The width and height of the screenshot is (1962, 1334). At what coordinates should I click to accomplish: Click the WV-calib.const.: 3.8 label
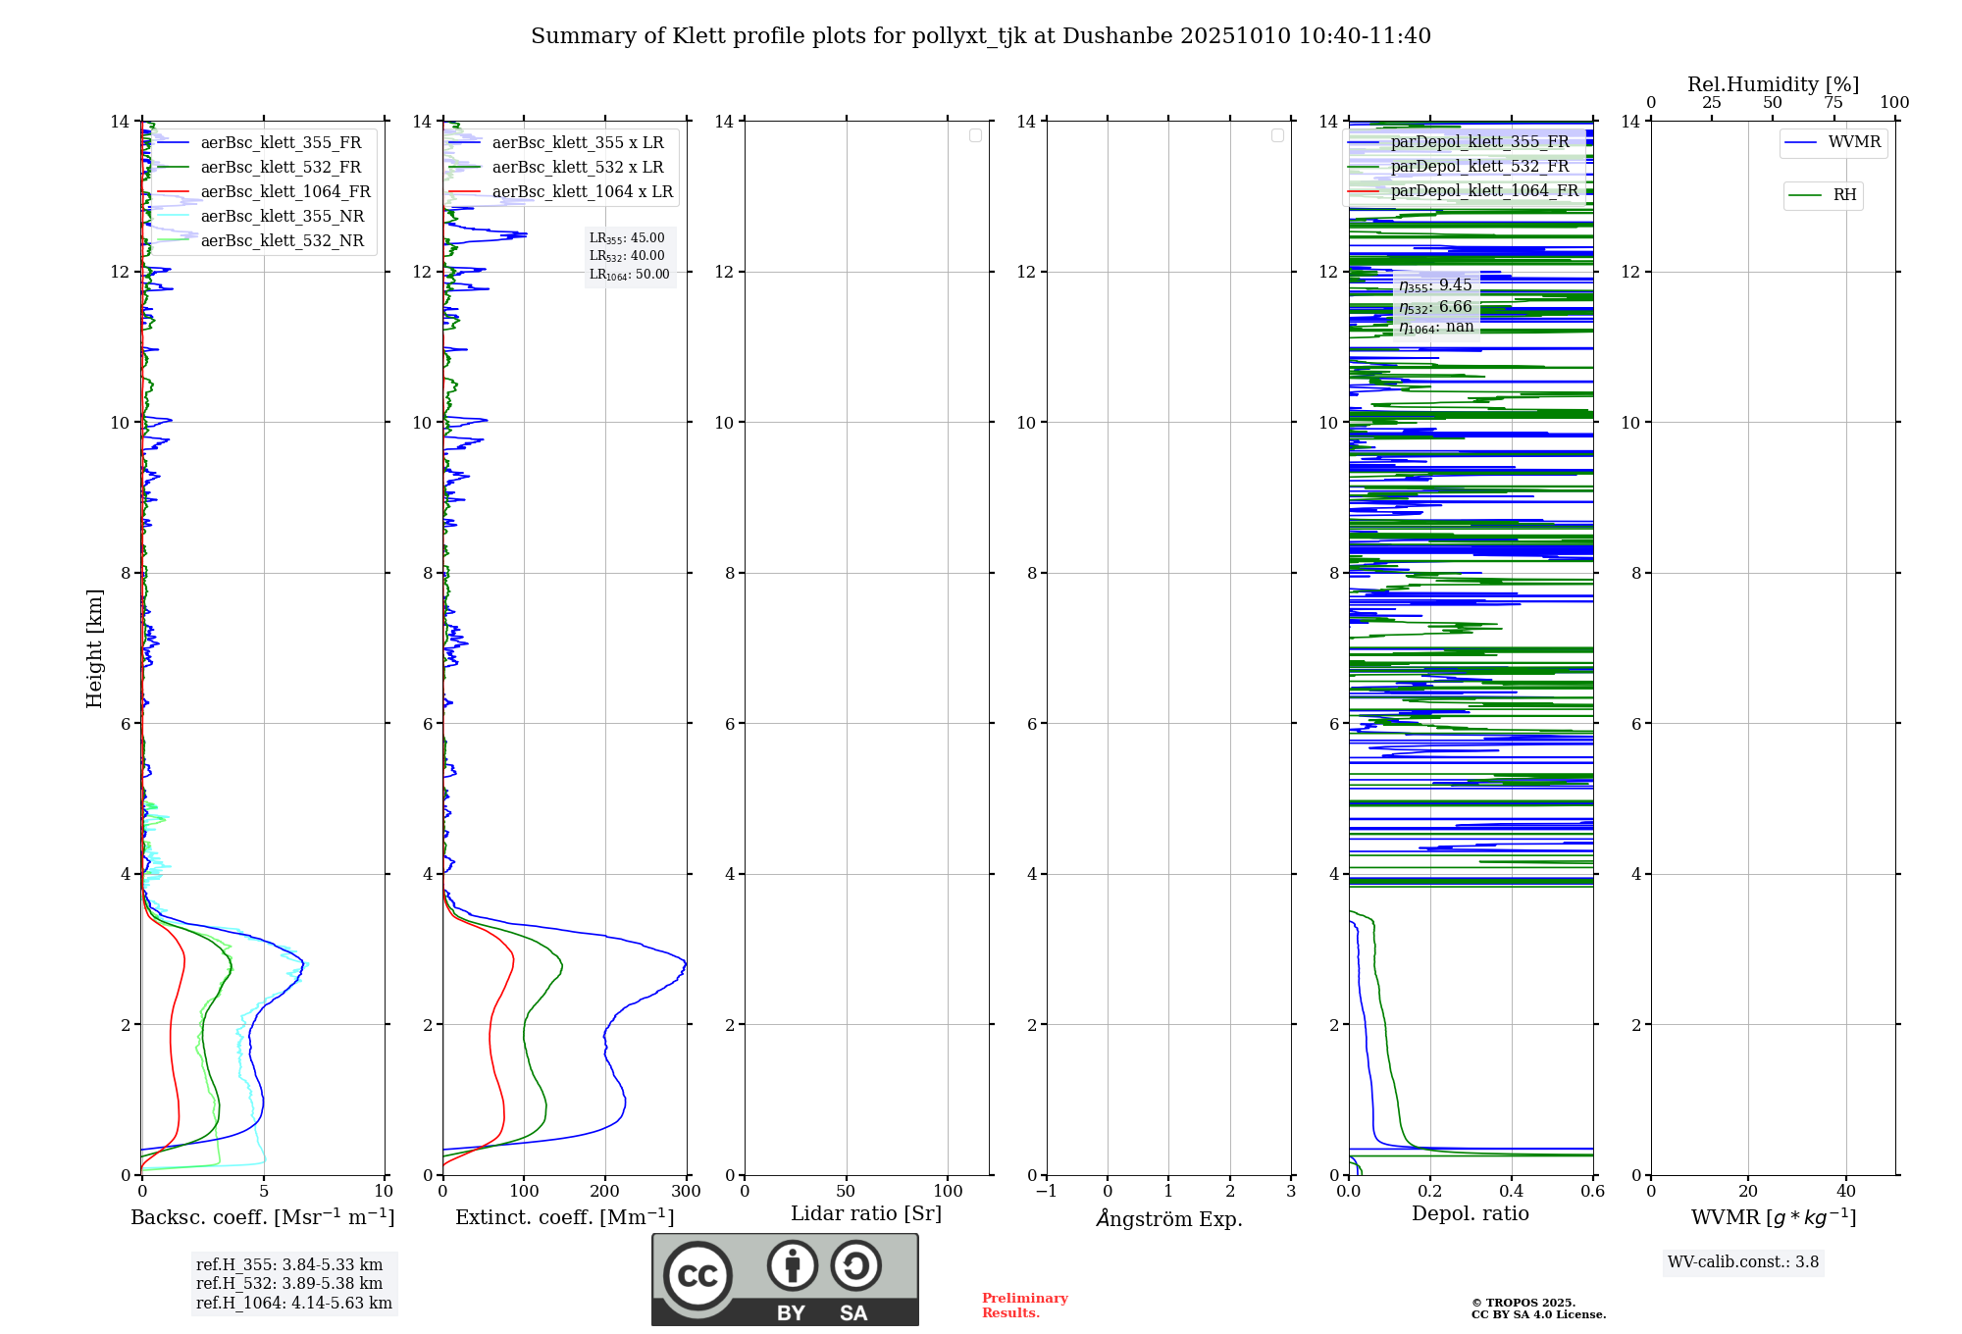click(1743, 1262)
